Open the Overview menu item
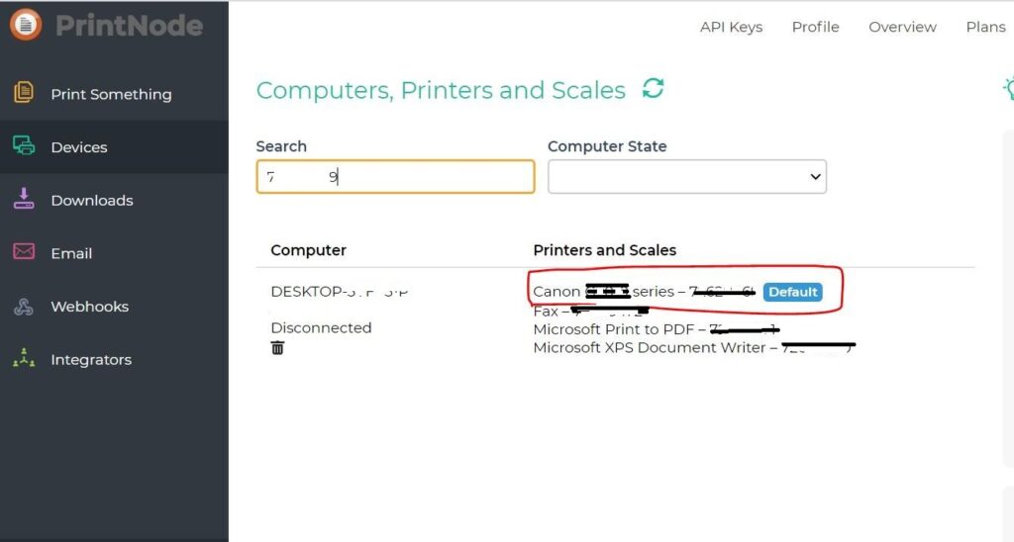1014x542 pixels. [902, 27]
